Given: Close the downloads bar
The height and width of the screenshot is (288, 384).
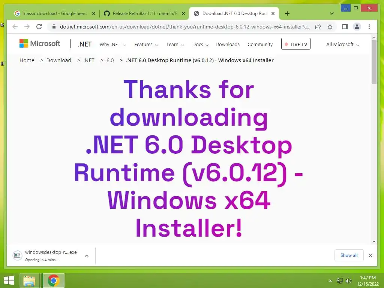Looking at the screenshot, I should (x=370, y=255).
